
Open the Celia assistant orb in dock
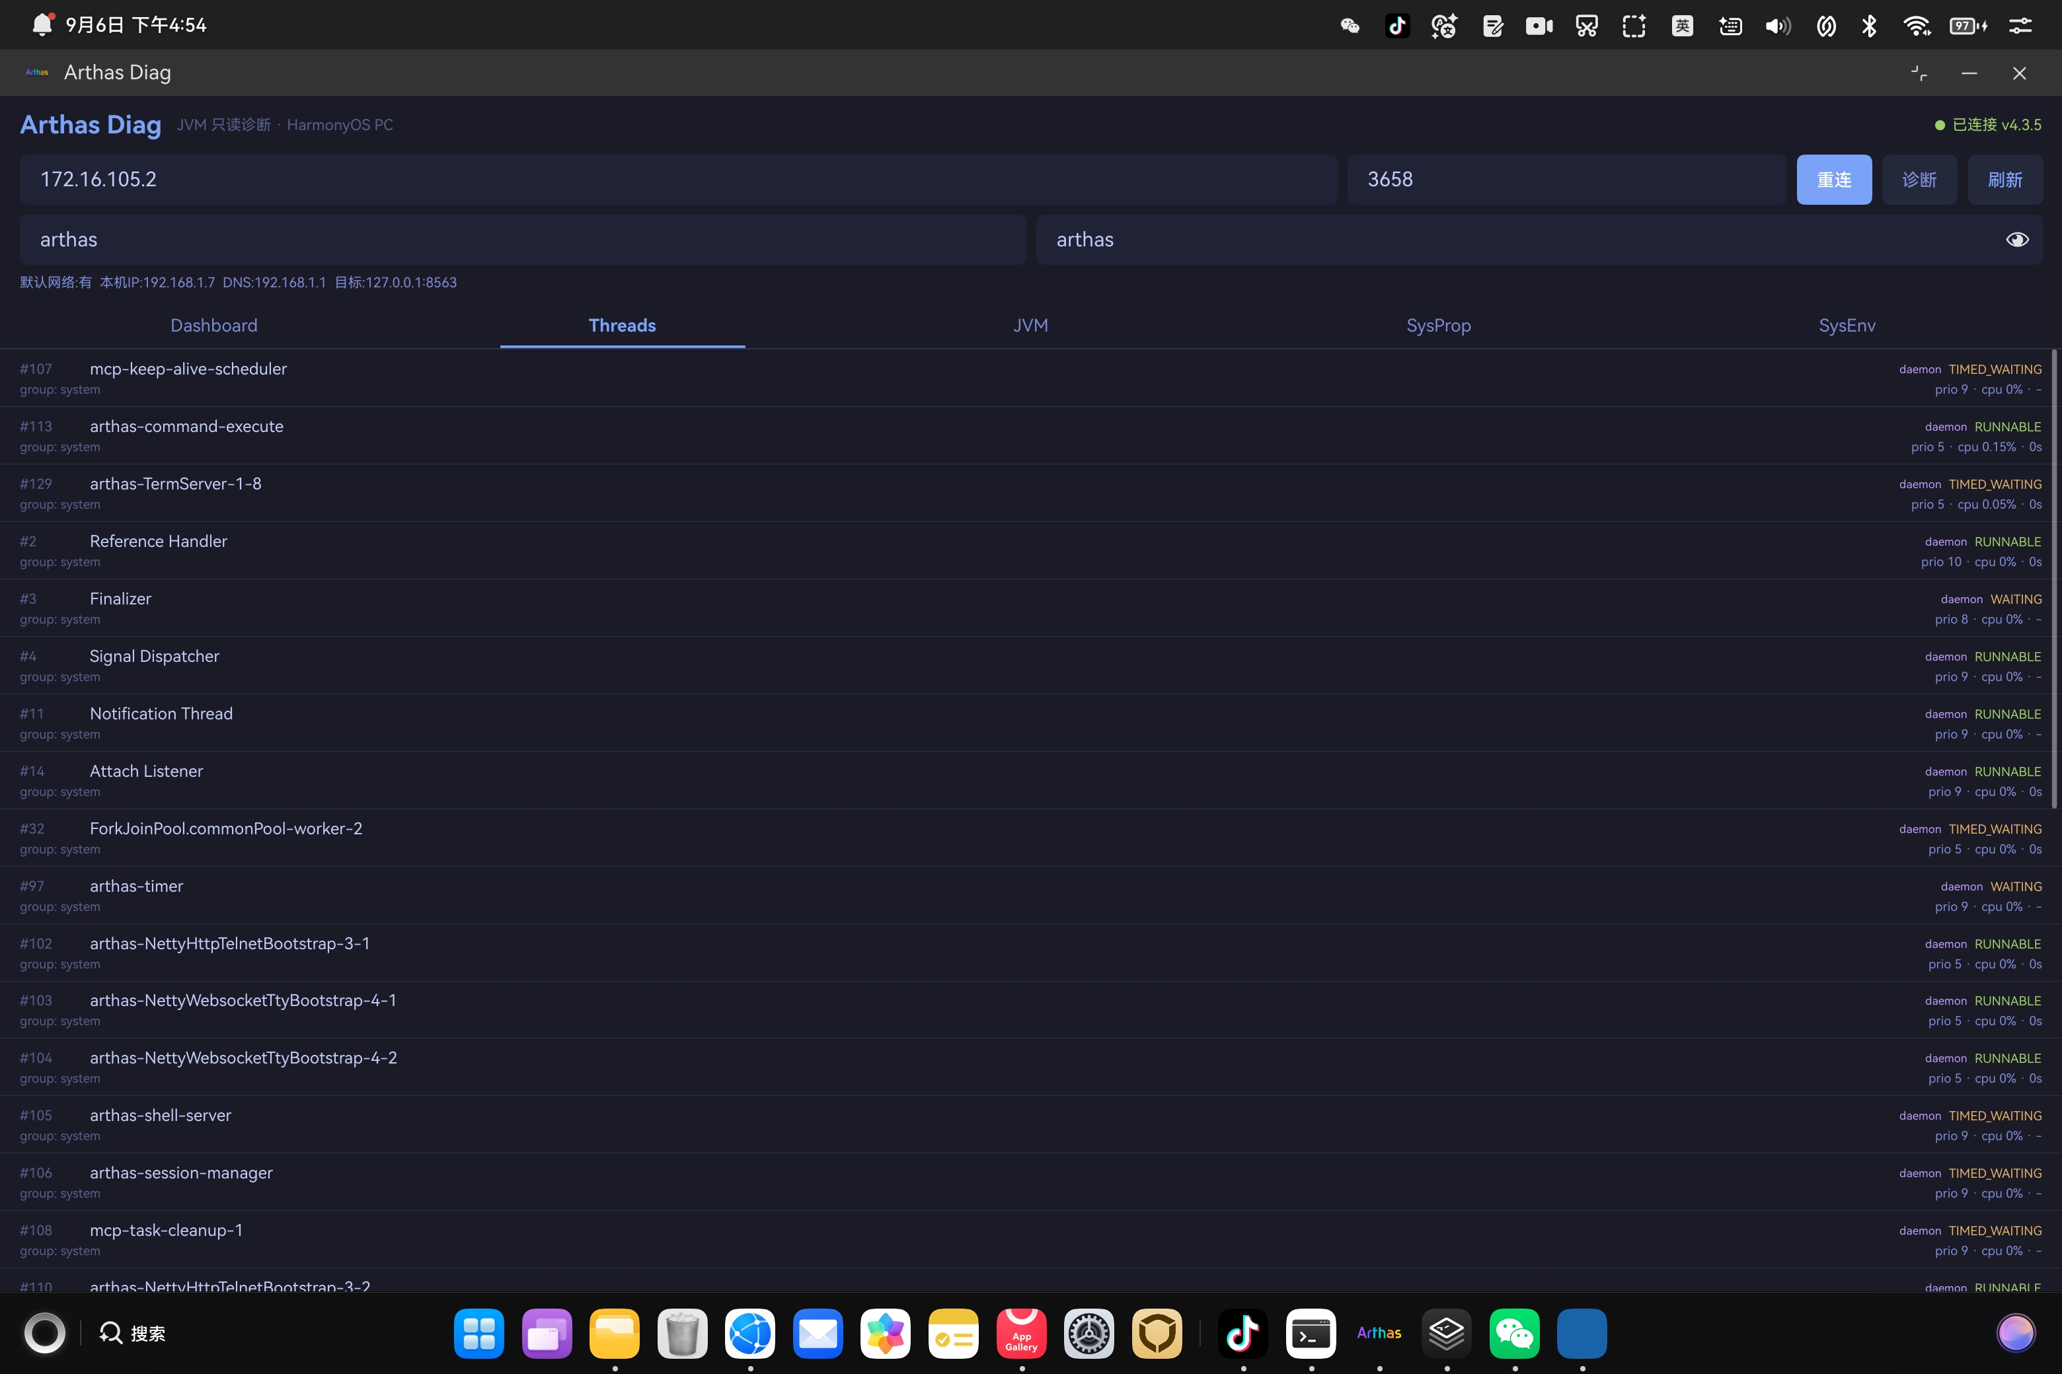pos(2016,1334)
